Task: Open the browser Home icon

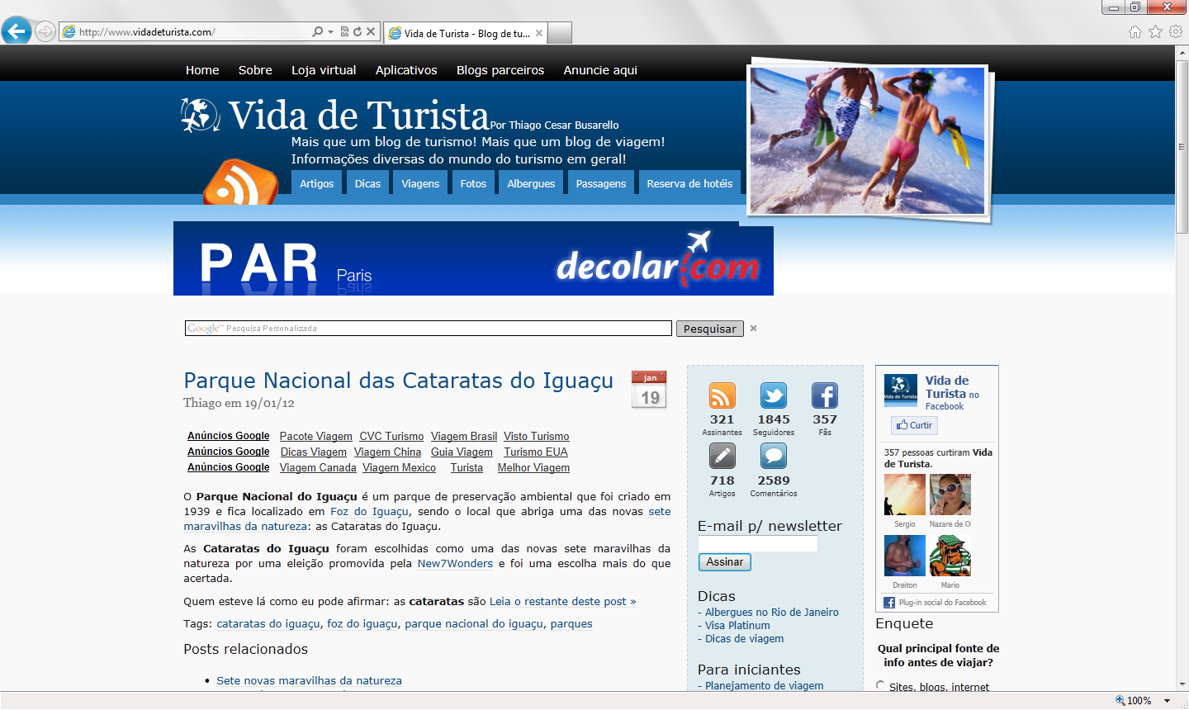Action: 1135,31
